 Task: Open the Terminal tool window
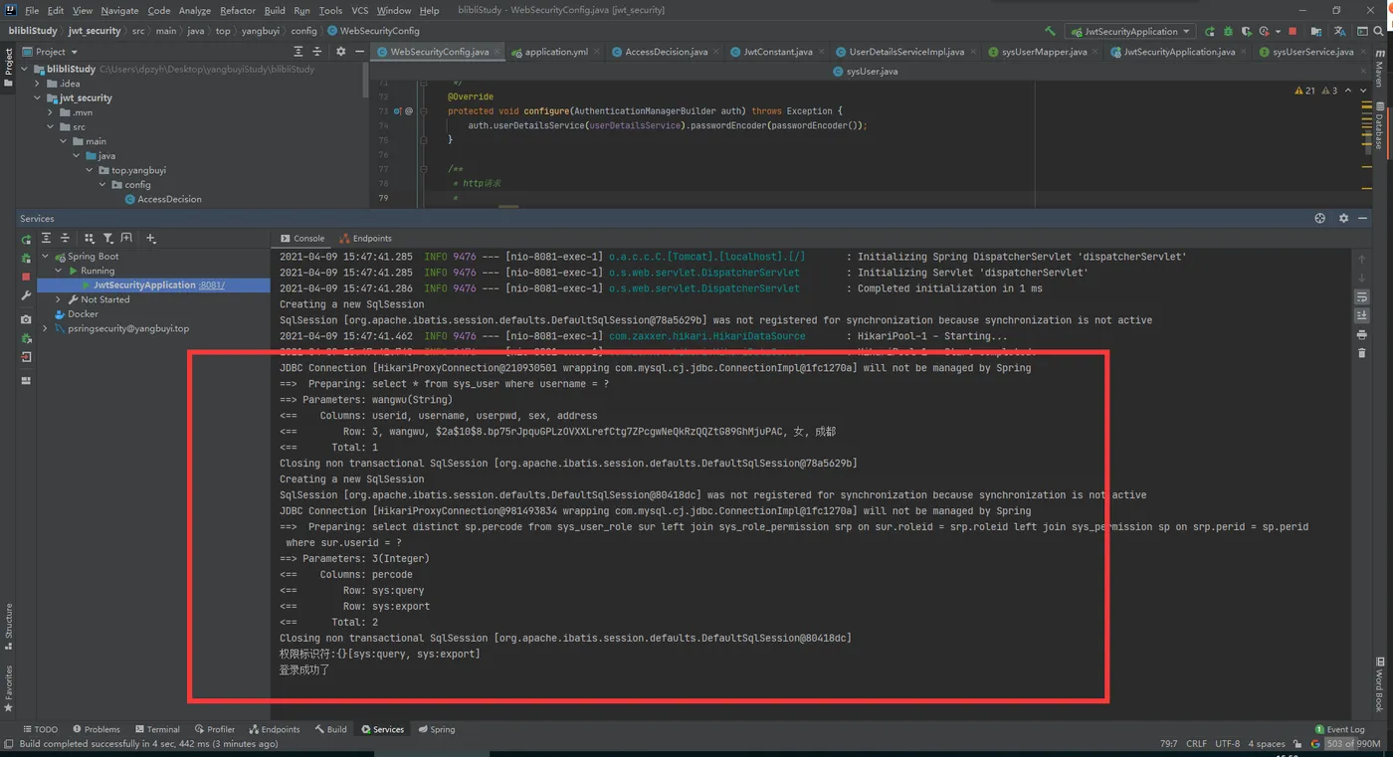156,729
